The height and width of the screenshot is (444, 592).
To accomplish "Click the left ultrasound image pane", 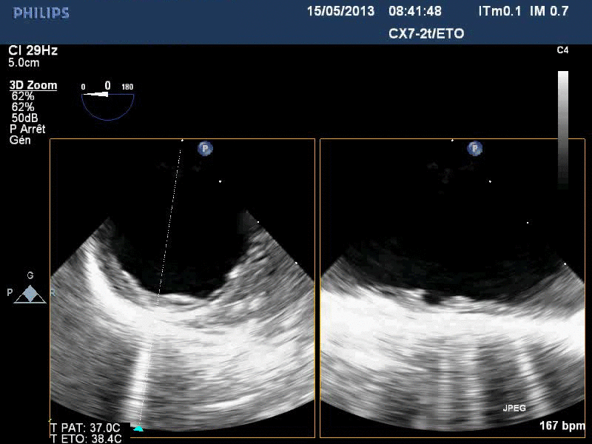I will click(x=182, y=288).
